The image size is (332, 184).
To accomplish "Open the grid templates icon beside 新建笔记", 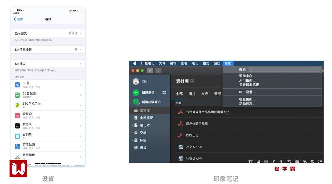I will 164,93.
